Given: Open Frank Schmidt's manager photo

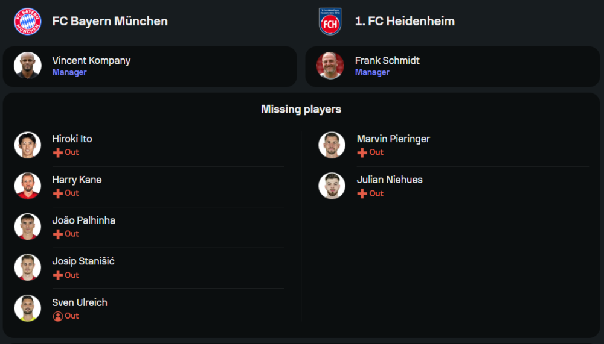Looking at the screenshot, I should pos(330,66).
